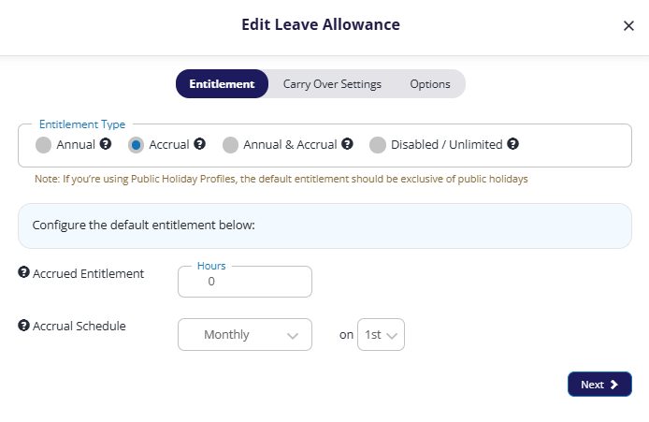This screenshot has width=649, height=422.
Task: Select the Accrual entitlement type radio
Action: pos(136,145)
